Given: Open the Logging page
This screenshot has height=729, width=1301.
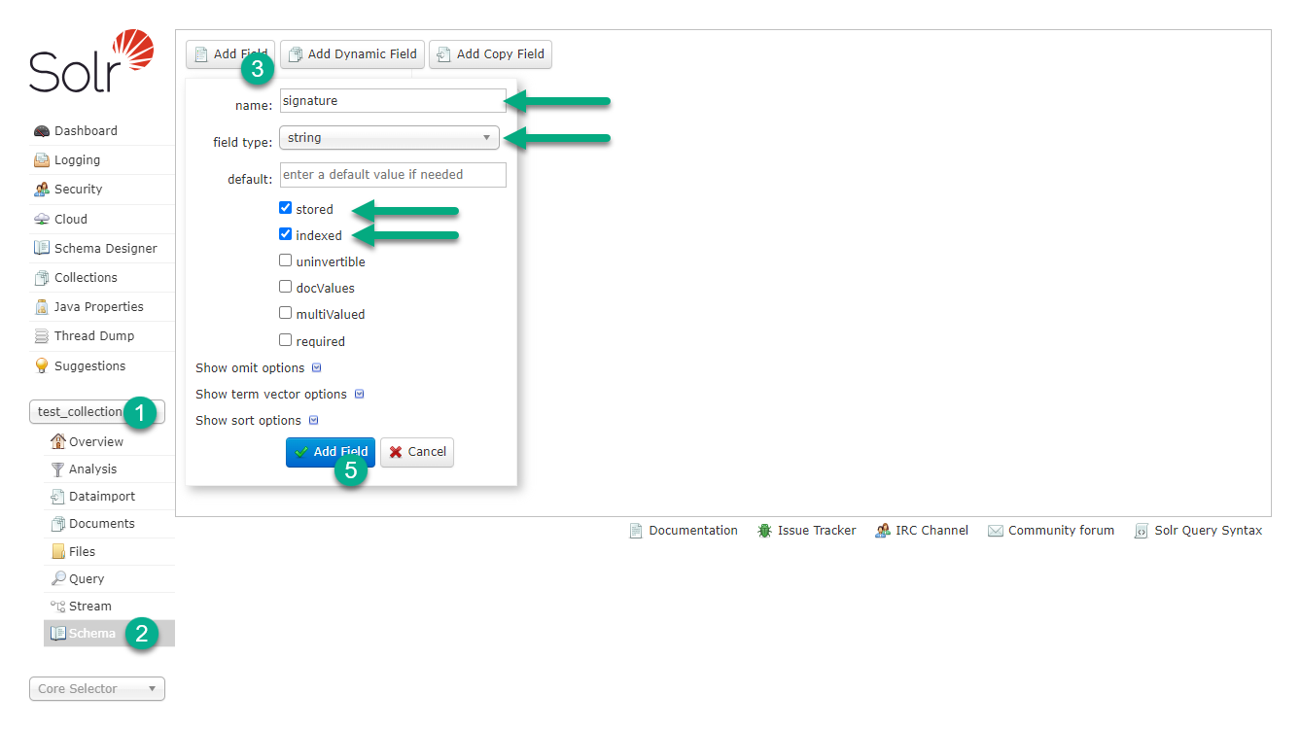Looking at the screenshot, I should (x=77, y=159).
